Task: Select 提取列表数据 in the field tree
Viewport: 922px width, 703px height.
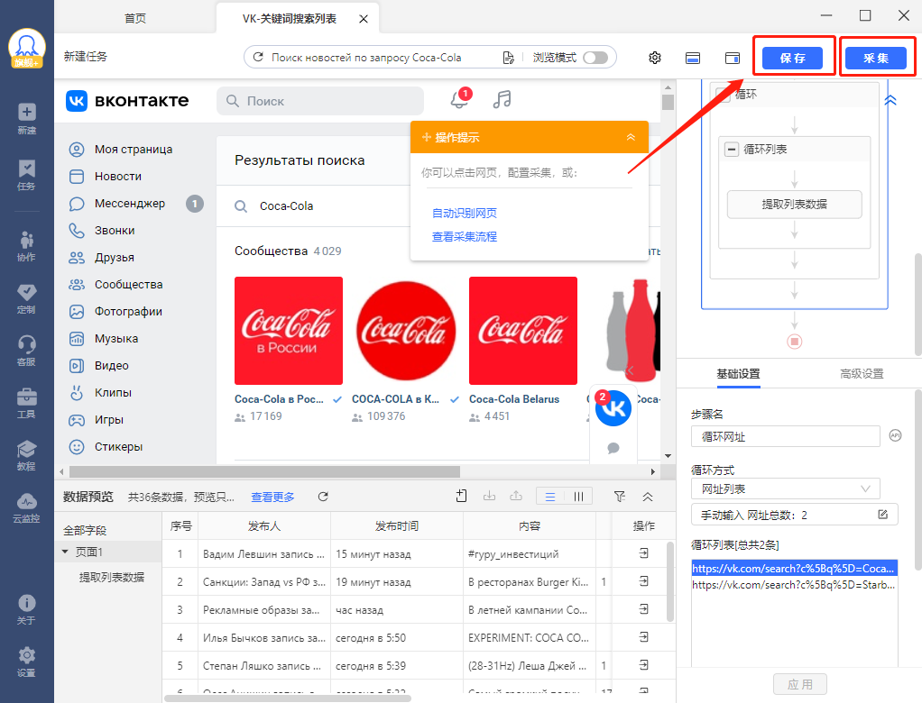Action: (x=112, y=578)
